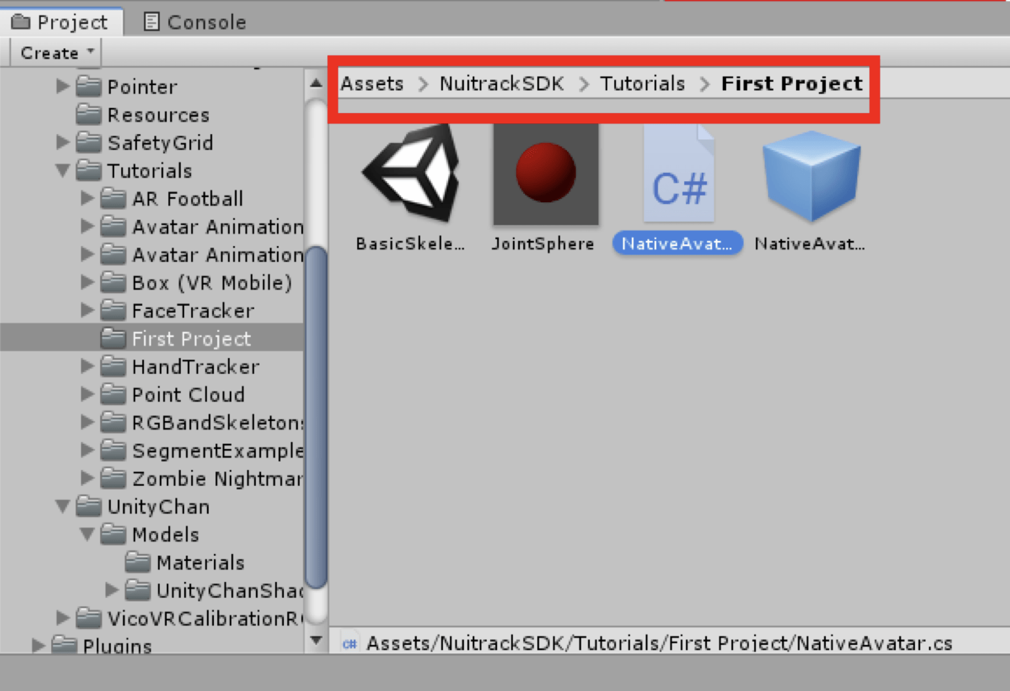Click the SafetyGrid folder icon
1010x691 pixels.
tap(89, 142)
